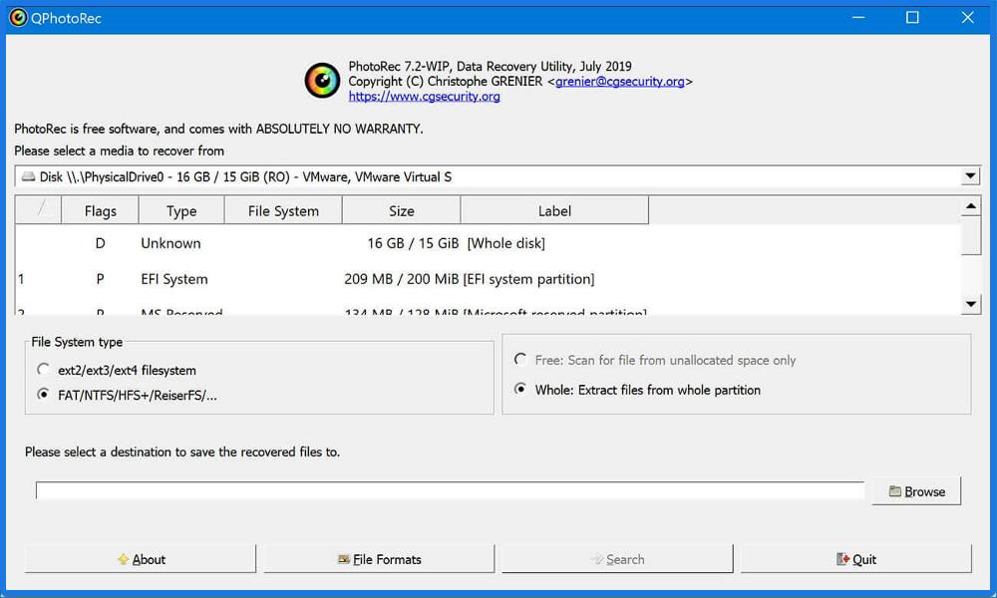Click the greyed-out Search button
The width and height of the screenshot is (997, 598).
tap(617, 559)
